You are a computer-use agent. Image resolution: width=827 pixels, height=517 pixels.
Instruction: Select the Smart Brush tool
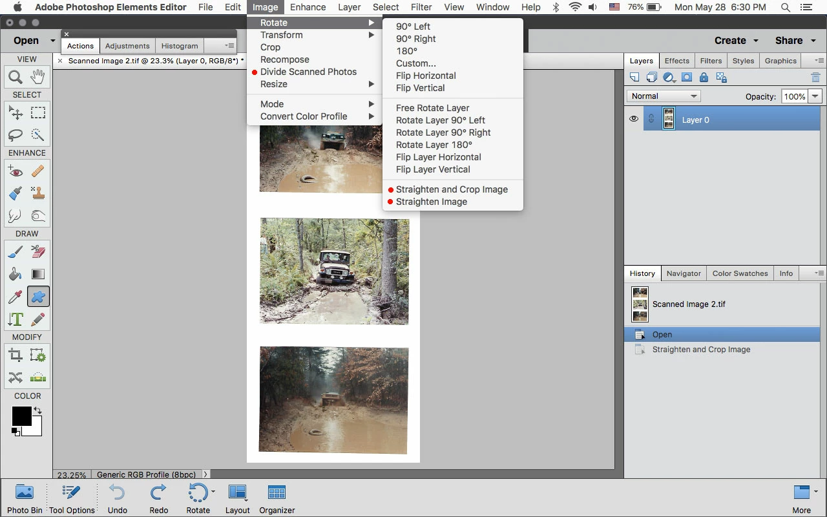tap(16, 193)
